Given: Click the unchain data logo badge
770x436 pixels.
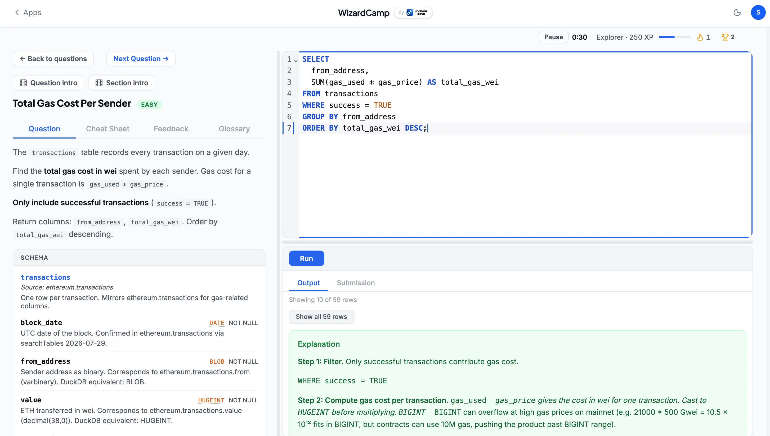Looking at the screenshot, I should tap(413, 12).
